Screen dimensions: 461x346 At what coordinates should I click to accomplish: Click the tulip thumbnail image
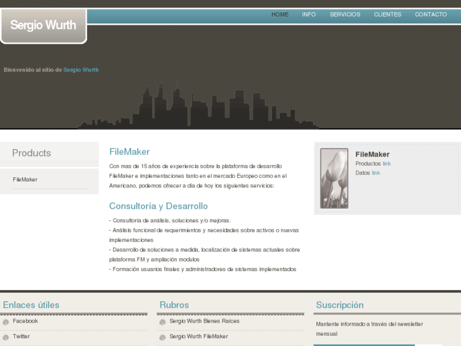pyautogui.click(x=334, y=178)
